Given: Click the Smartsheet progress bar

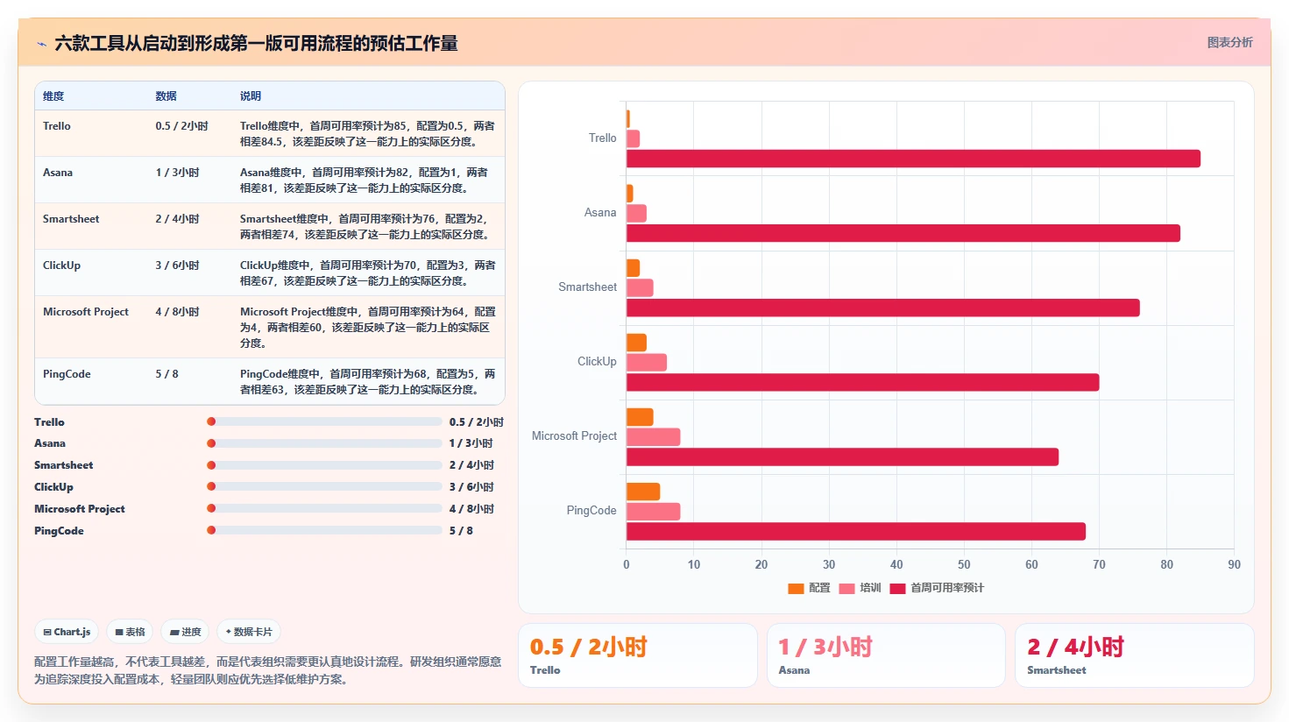Looking at the screenshot, I should pyautogui.click(x=324, y=465).
